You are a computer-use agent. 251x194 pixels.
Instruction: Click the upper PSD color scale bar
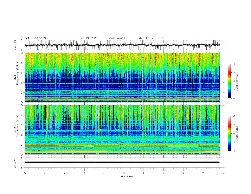229,81
